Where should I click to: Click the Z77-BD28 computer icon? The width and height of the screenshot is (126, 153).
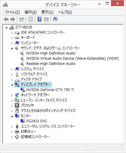click(x=11, y=27)
